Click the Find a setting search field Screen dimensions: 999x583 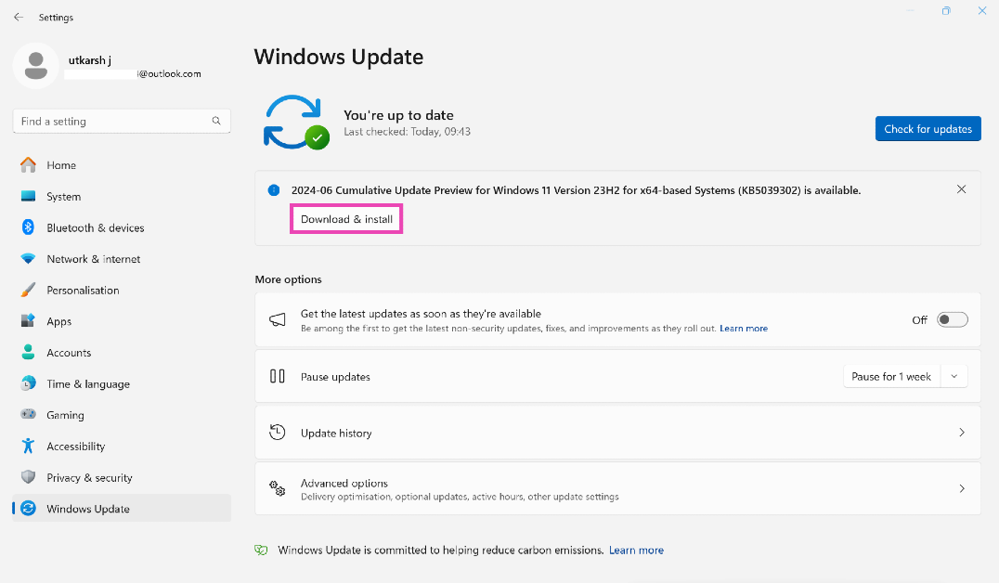122,121
